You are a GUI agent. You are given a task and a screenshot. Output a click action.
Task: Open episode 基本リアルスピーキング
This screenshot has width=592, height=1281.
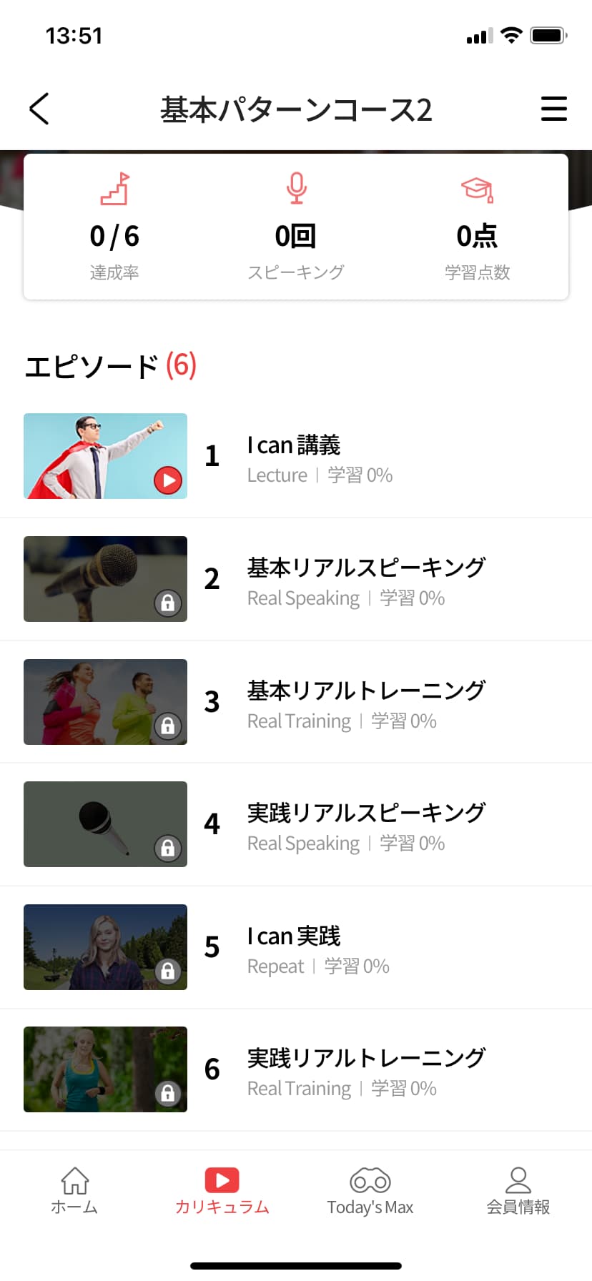pos(366,568)
